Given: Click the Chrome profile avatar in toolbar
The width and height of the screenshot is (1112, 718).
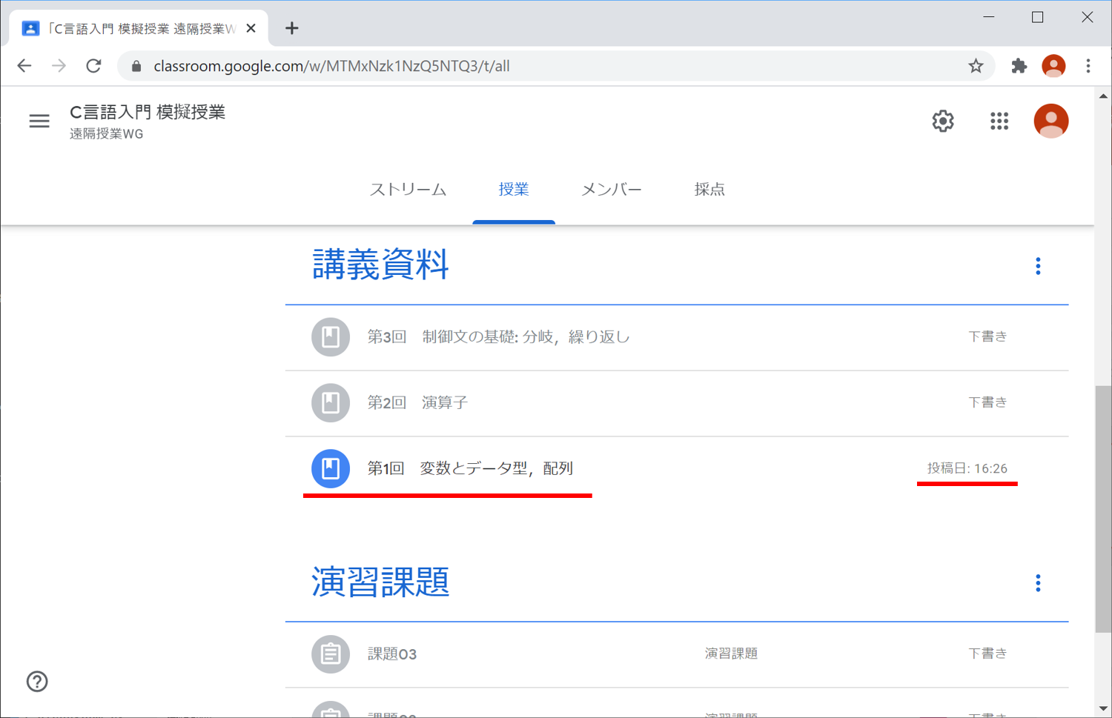Looking at the screenshot, I should [x=1053, y=66].
